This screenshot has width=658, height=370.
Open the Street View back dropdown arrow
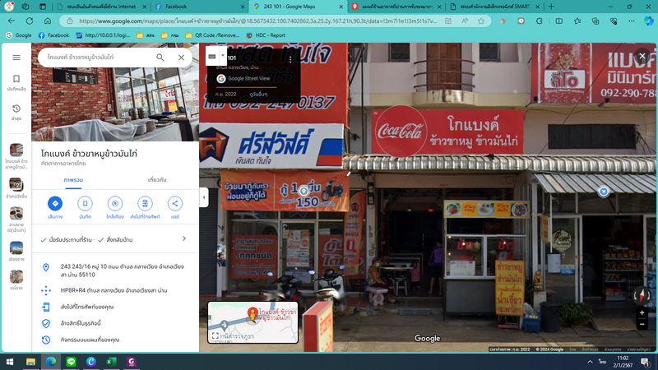pos(223,56)
